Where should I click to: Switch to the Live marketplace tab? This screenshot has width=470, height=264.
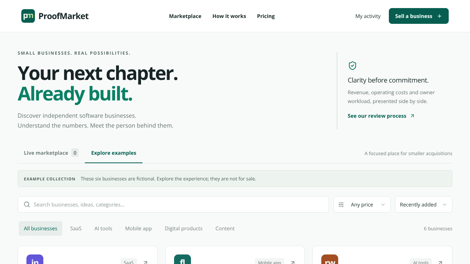tap(51, 153)
